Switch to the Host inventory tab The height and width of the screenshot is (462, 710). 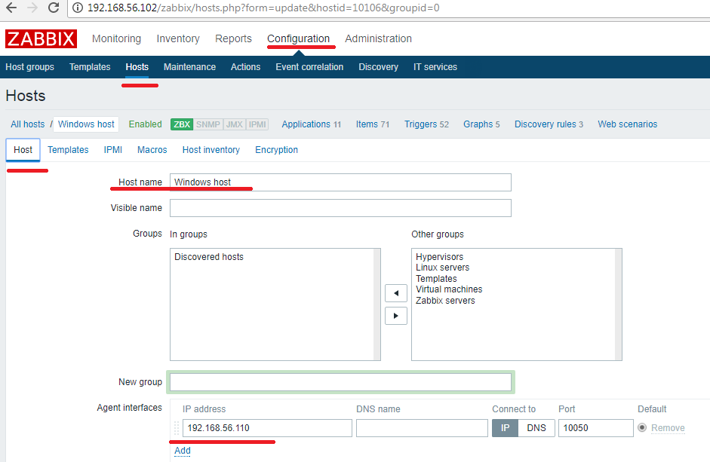pyautogui.click(x=211, y=150)
